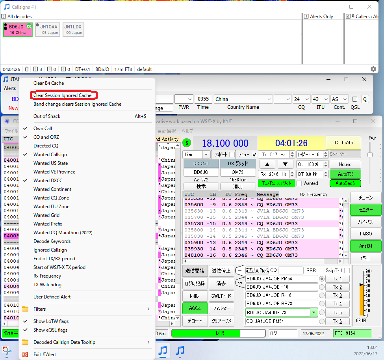Adjust the レポート -16 spinner
384x360 pixels.
(x=325, y=155)
